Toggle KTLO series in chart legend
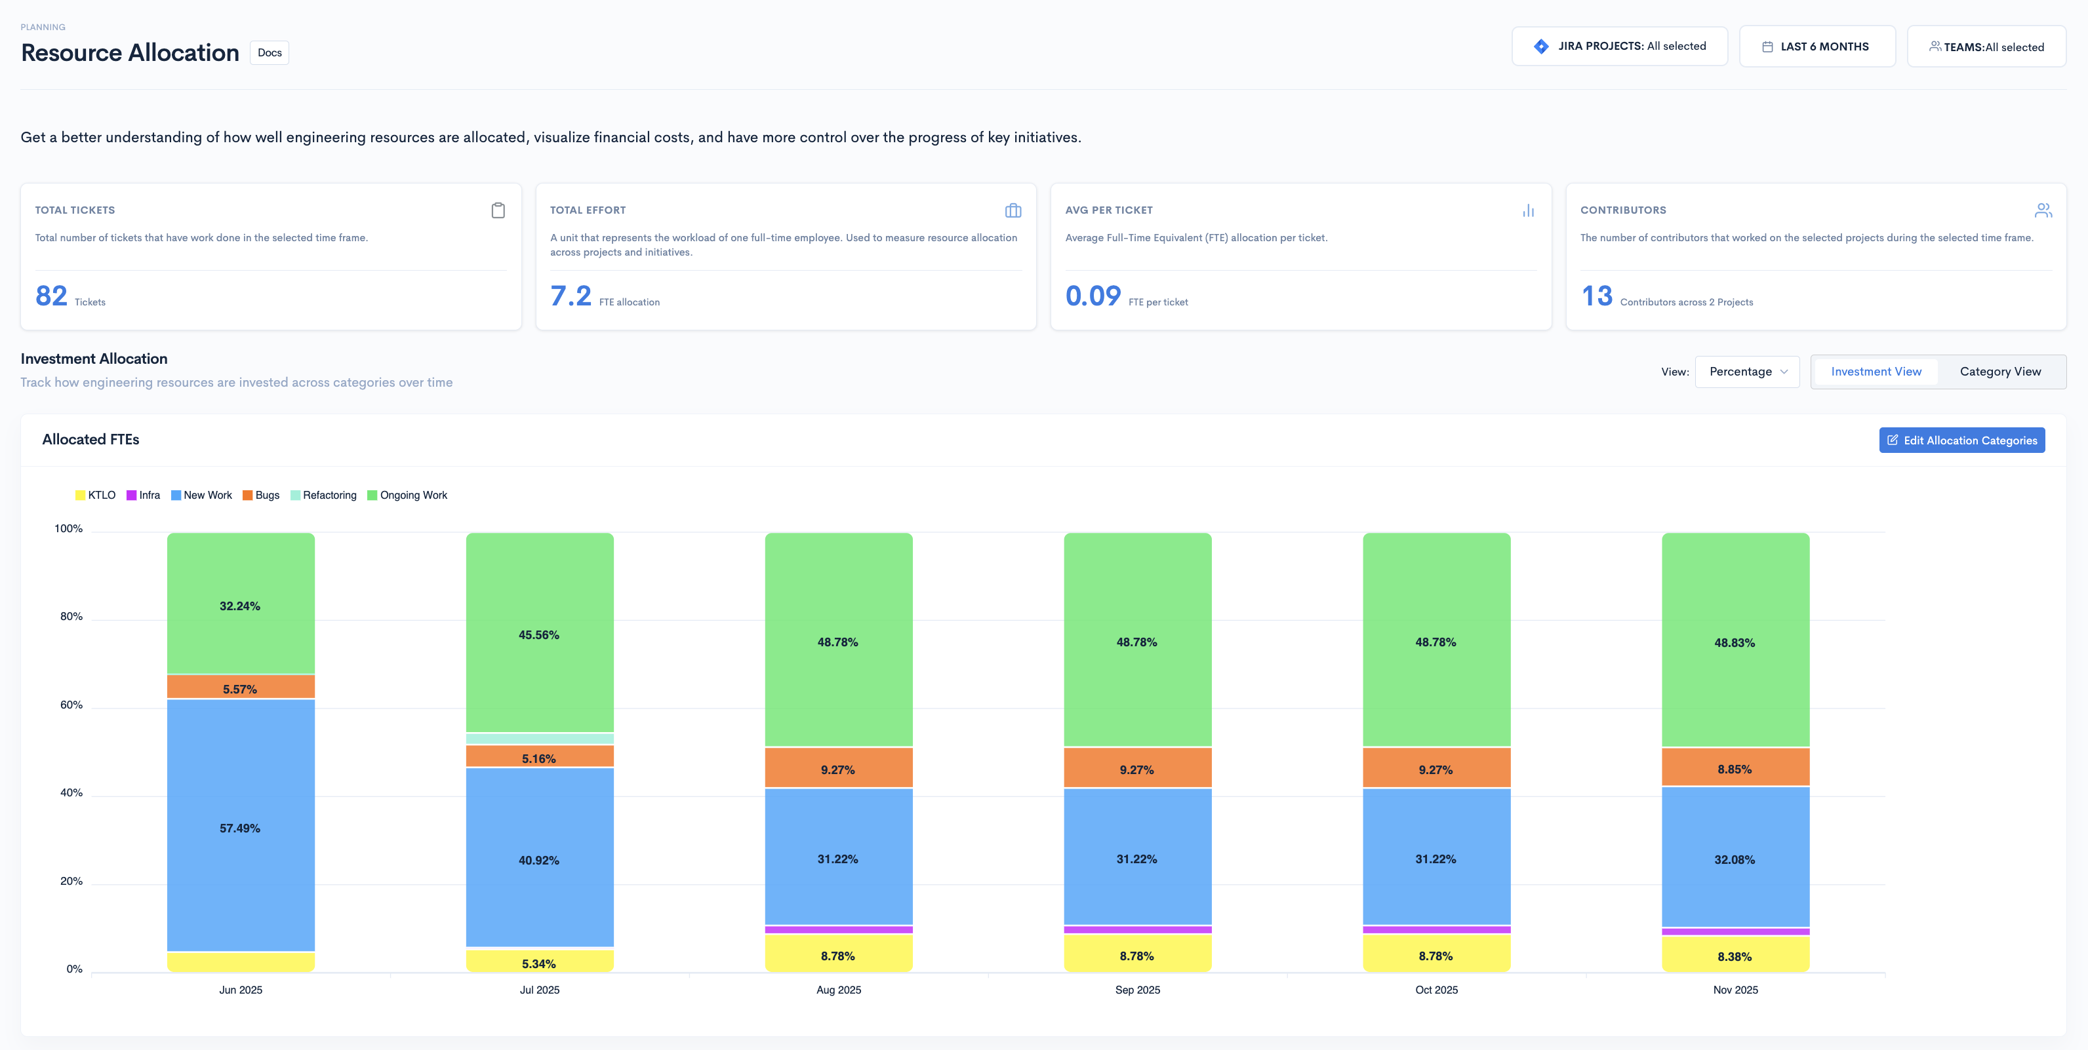This screenshot has width=2088, height=1050. [x=96, y=495]
